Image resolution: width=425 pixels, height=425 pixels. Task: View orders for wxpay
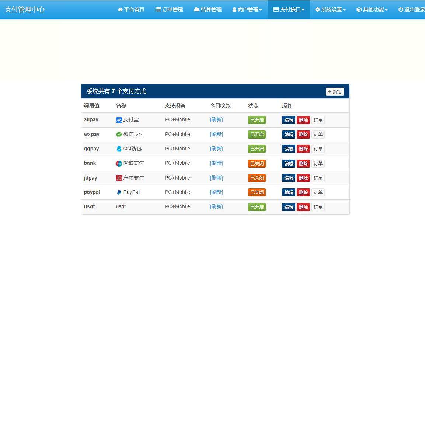tap(318, 135)
